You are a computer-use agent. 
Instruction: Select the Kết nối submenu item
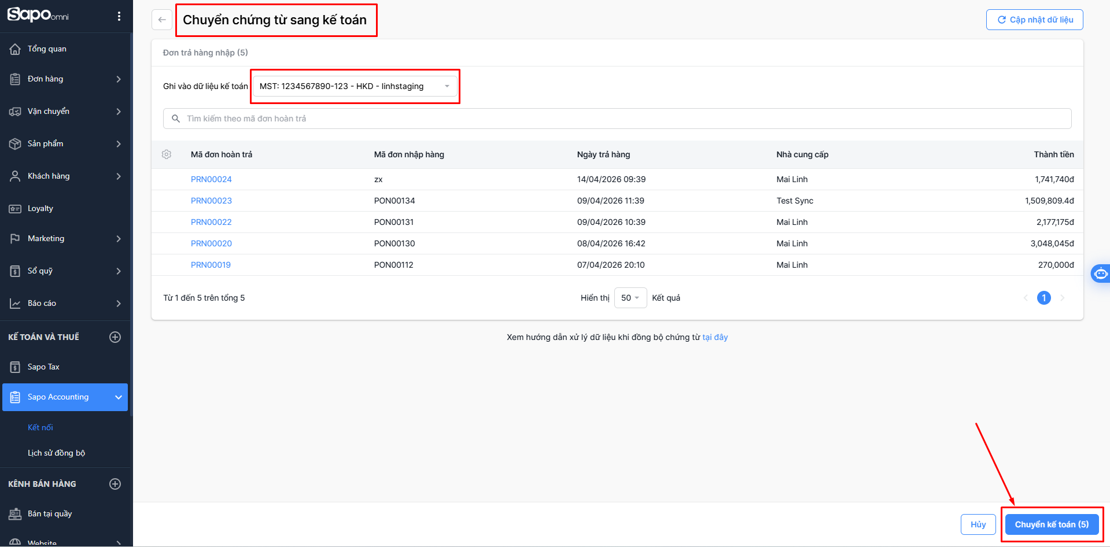coord(40,427)
